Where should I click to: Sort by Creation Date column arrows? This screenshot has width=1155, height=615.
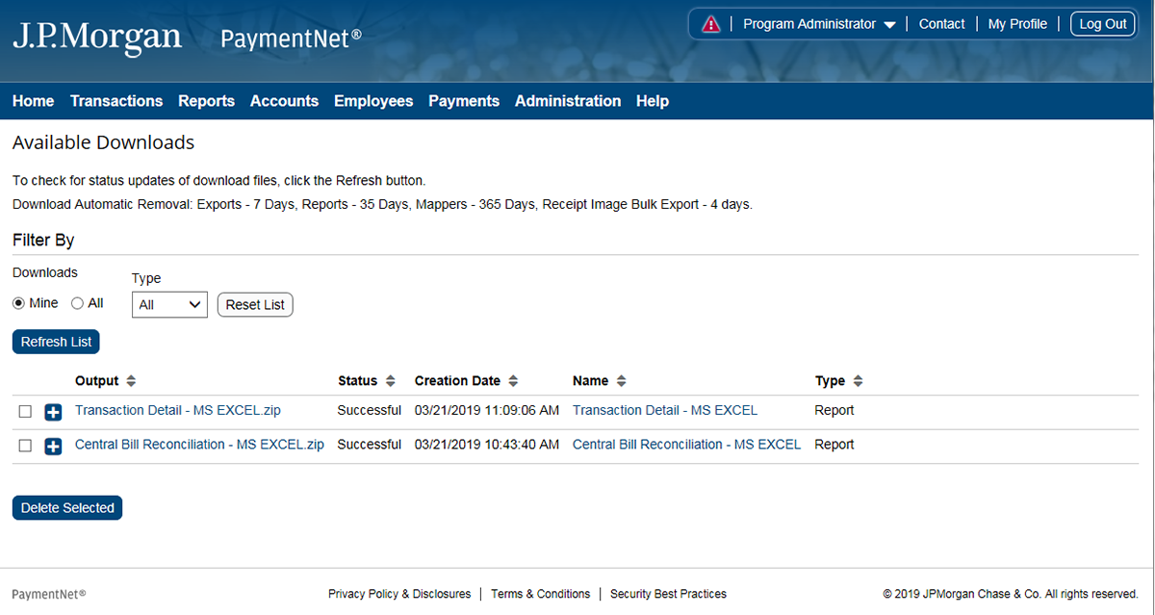click(x=513, y=381)
